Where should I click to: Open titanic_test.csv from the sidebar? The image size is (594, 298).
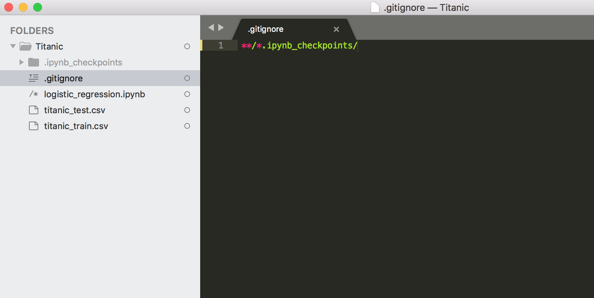point(74,110)
